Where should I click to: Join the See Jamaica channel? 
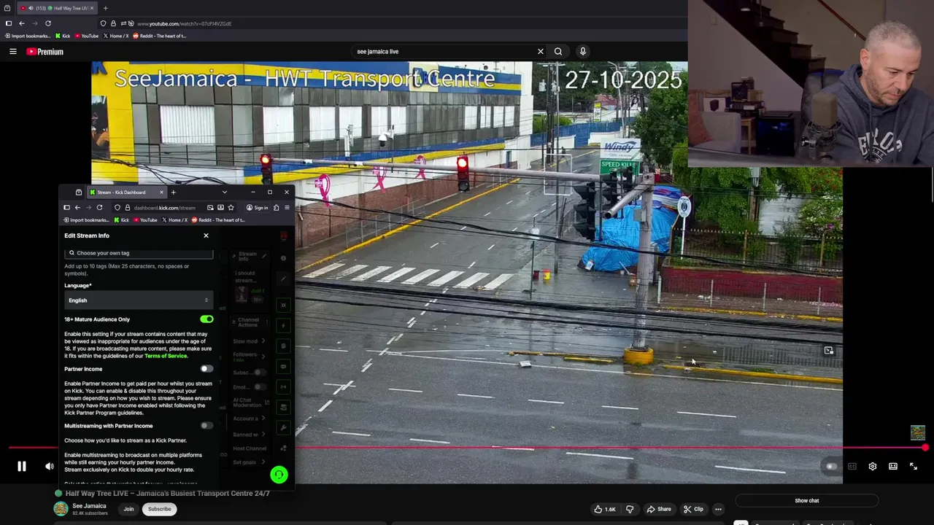click(x=128, y=509)
